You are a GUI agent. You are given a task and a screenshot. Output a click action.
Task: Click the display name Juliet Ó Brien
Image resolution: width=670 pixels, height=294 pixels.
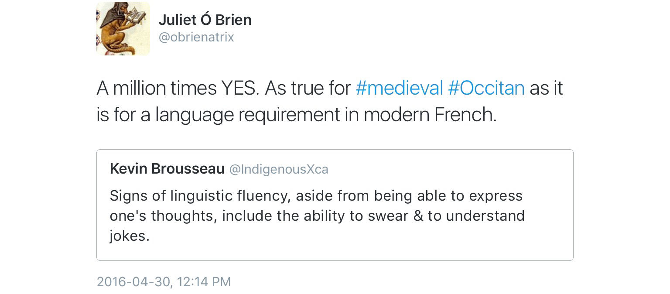pos(205,20)
